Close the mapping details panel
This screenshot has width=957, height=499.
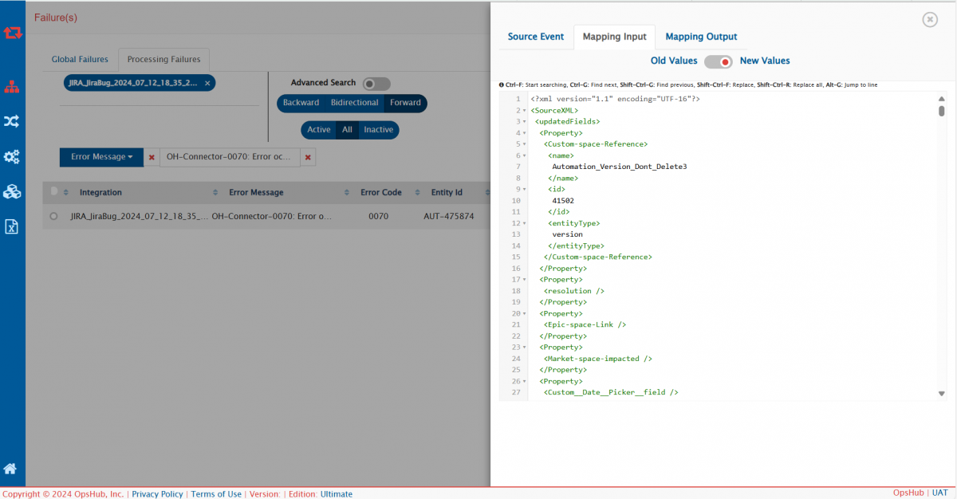(929, 20)
